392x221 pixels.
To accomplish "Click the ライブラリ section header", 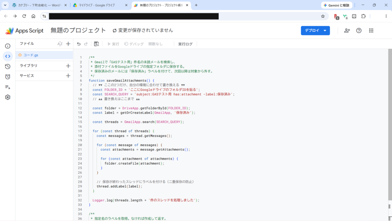I will 28,66.
